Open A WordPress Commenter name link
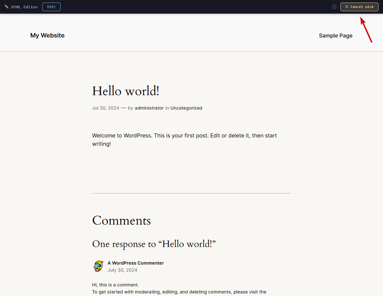 (135, 263)
